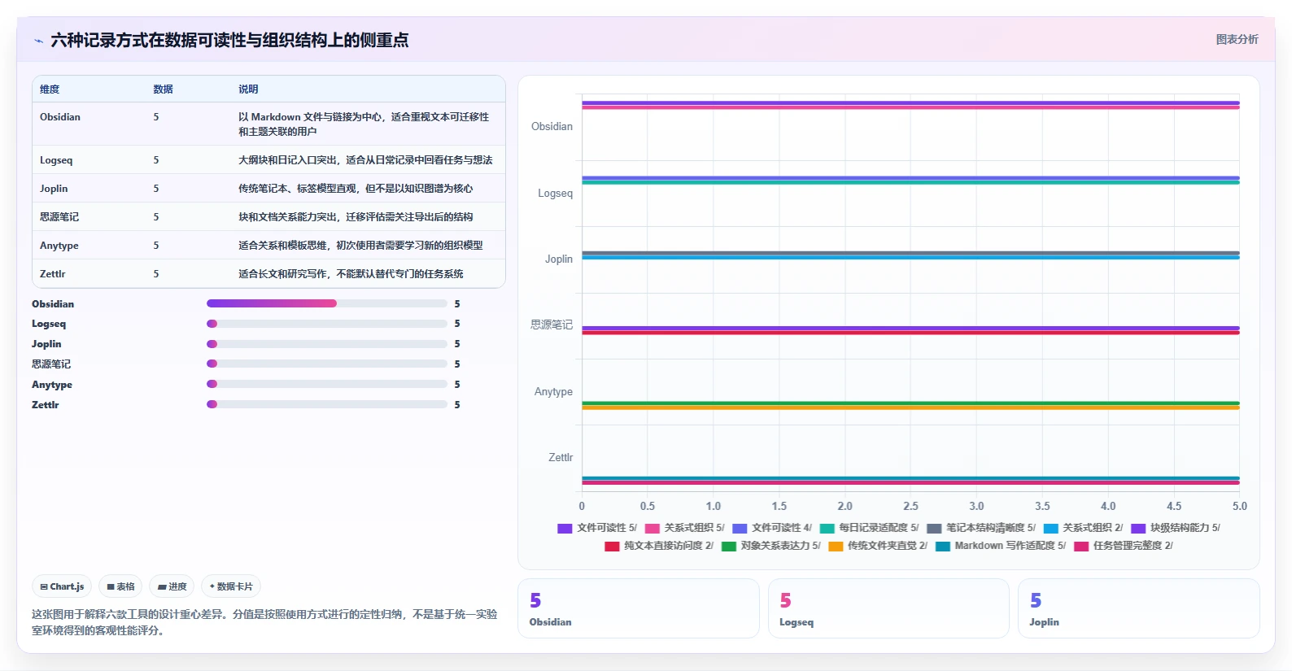
Task: Click the Anytype description starting 适合关系和模板思维
Action: pyautogui.click(x=360, y=246)
